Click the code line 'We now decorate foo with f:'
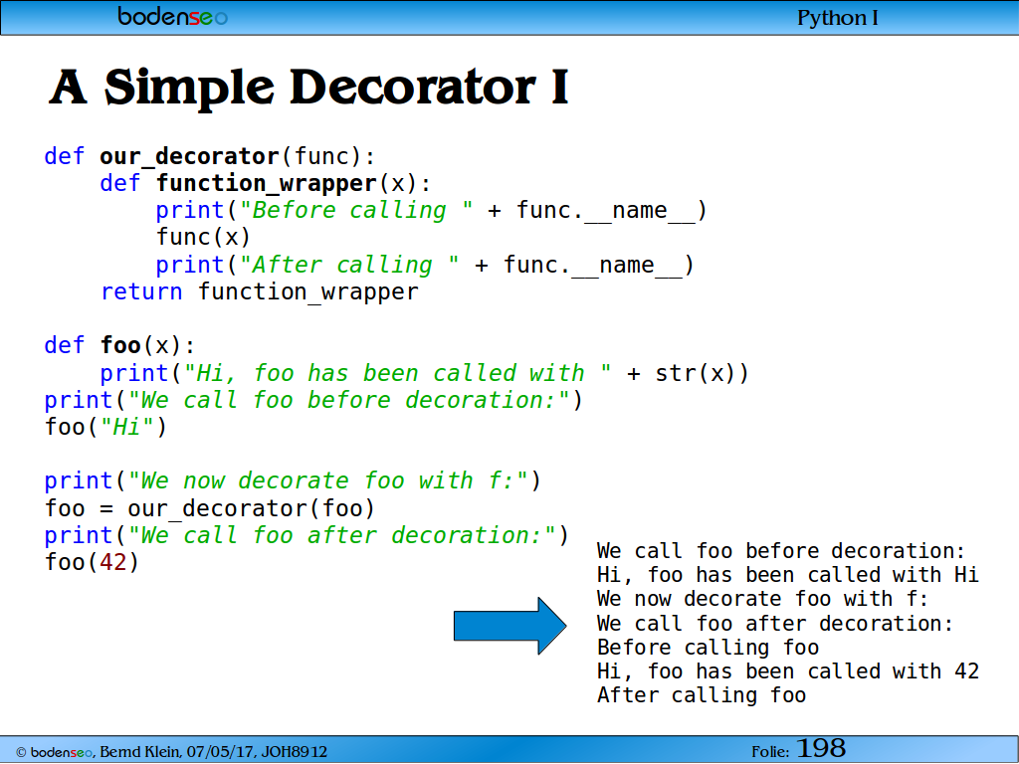The height and width of the screenshot is (764, 1019). tap(293, 481)
